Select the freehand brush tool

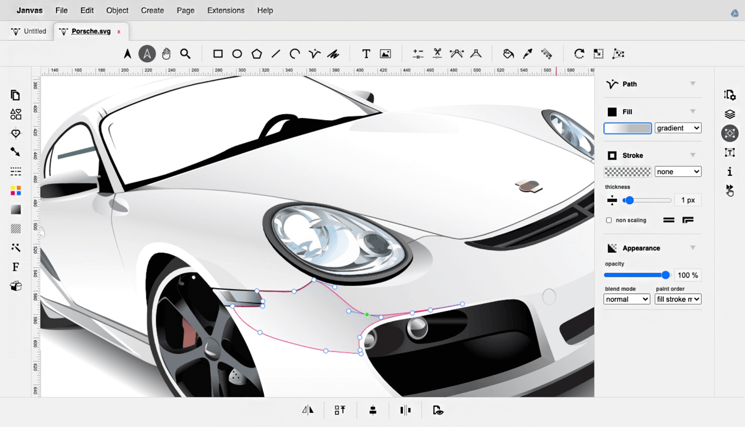coord(333,54)
